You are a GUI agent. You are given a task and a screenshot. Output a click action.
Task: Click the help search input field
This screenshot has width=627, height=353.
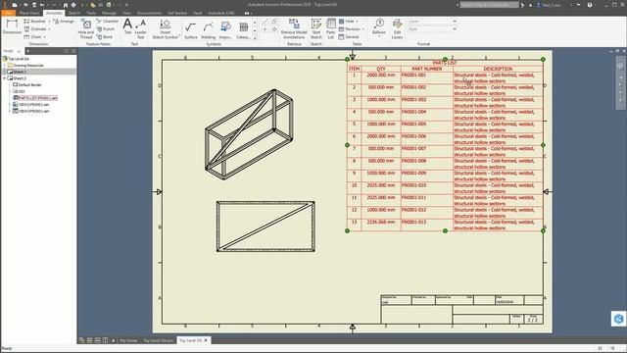point(489,5)
